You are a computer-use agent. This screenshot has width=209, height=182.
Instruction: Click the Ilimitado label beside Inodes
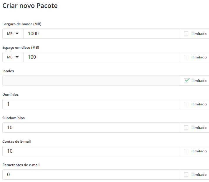[x=199, y=81]
